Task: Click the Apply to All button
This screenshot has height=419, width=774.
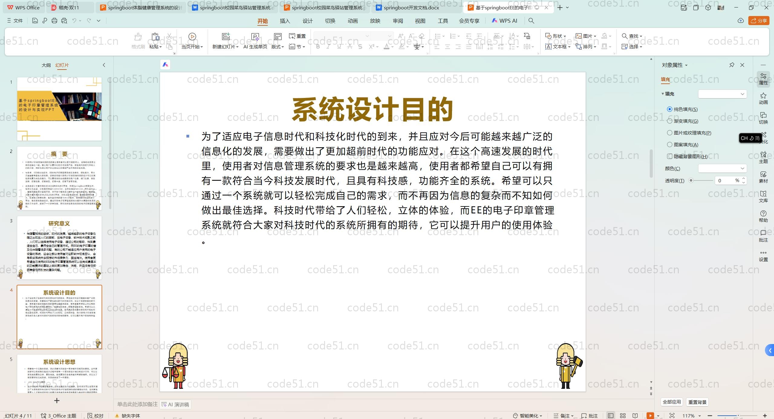Action: (x=672, y=402)
